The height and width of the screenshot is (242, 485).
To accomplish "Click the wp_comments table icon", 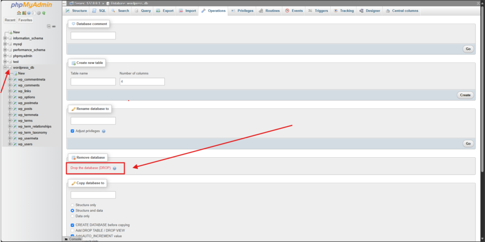I will click(x=15, y=85).
